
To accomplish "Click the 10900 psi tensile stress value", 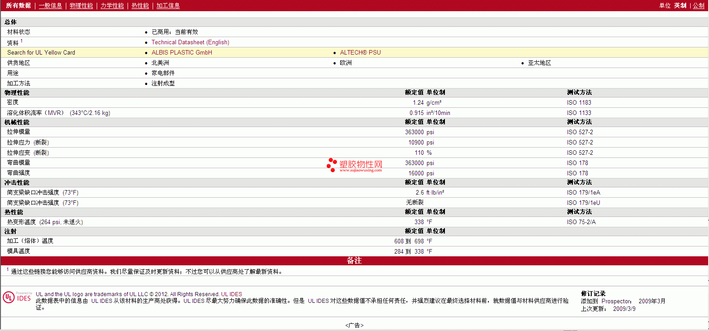I will (x=421, y=142).
